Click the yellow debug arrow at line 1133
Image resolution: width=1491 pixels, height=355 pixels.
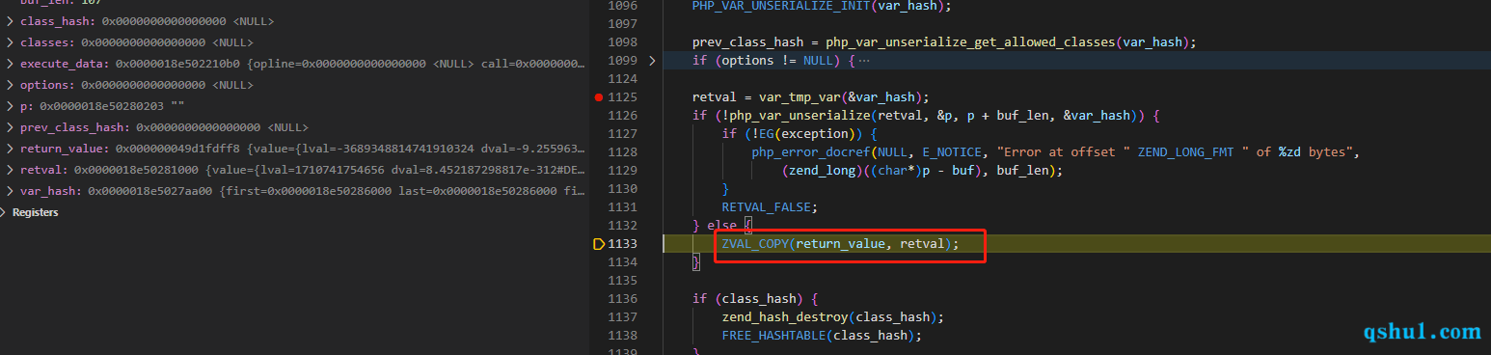[599, 244]
